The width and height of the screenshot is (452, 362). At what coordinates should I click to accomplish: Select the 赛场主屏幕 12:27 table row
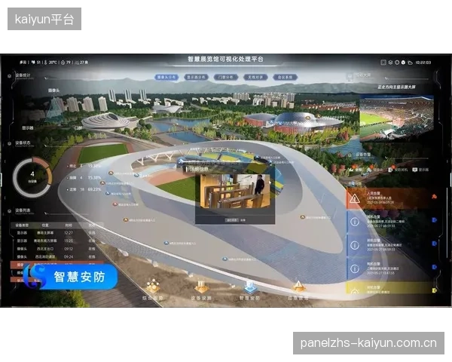[56, 233]
